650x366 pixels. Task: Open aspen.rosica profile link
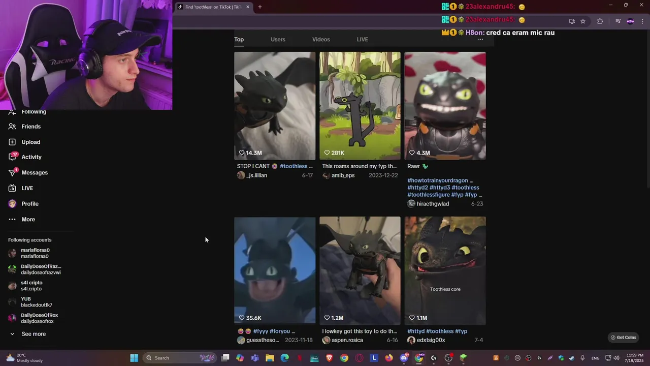[347, 340]
